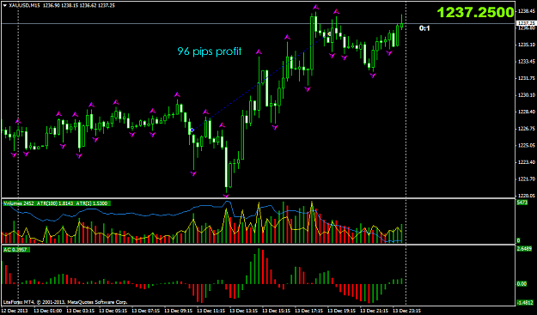Click the 13 Dec 01:00 time label
This screenshot has width=537, height=315.
(x=47, y=311)
